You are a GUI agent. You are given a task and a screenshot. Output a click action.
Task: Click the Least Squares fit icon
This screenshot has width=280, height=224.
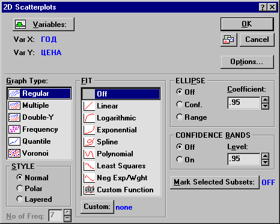89,166
